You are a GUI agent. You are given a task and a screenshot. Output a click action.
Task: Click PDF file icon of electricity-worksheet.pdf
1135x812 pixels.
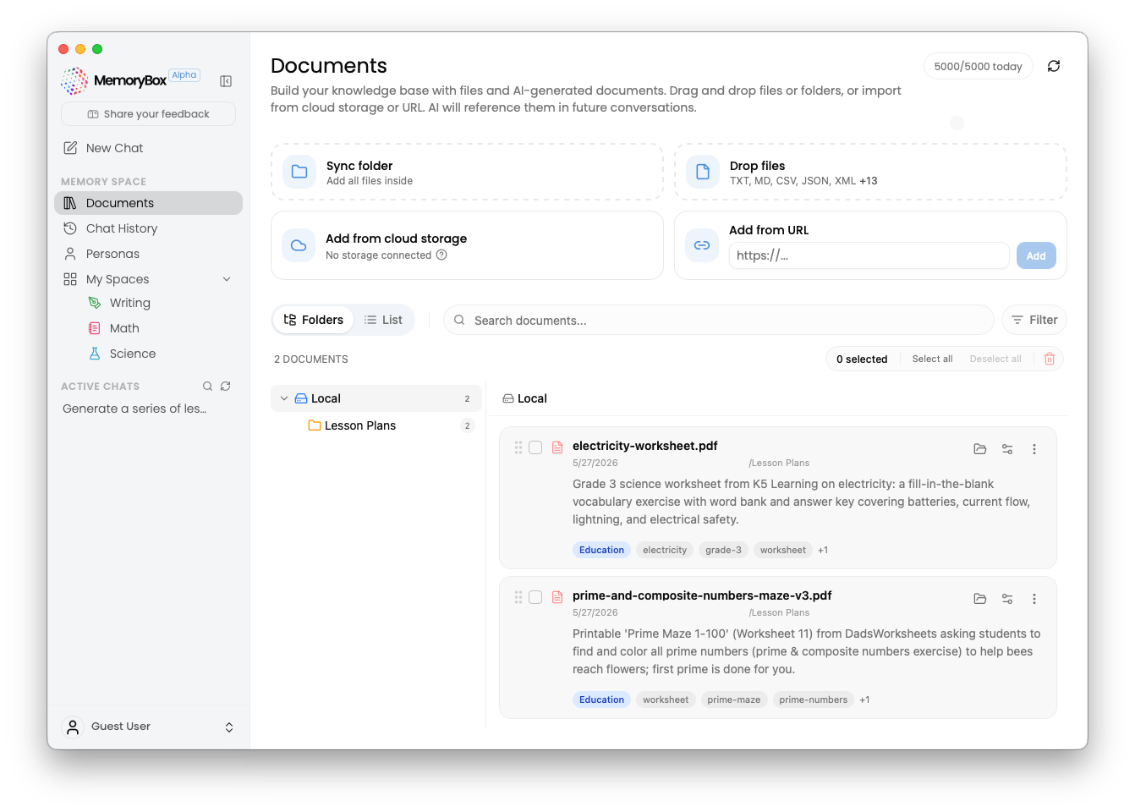point(557,447)
